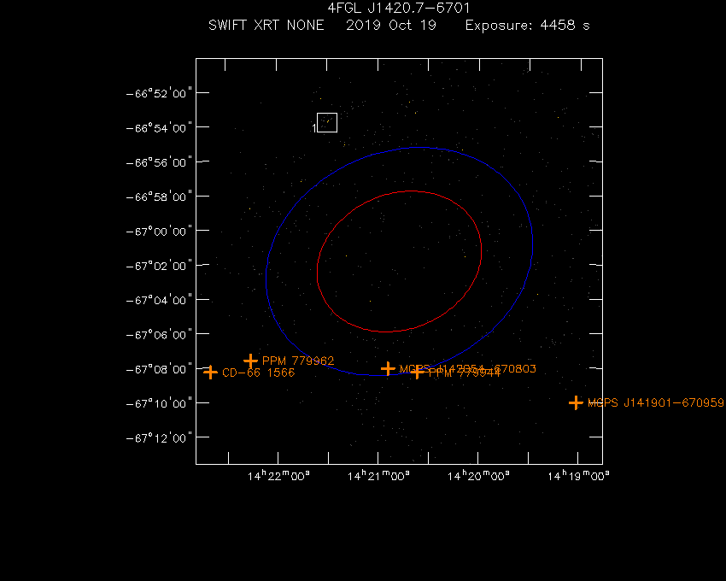Select the right ascension label 14h20m00s

click(x=478, y=476)
